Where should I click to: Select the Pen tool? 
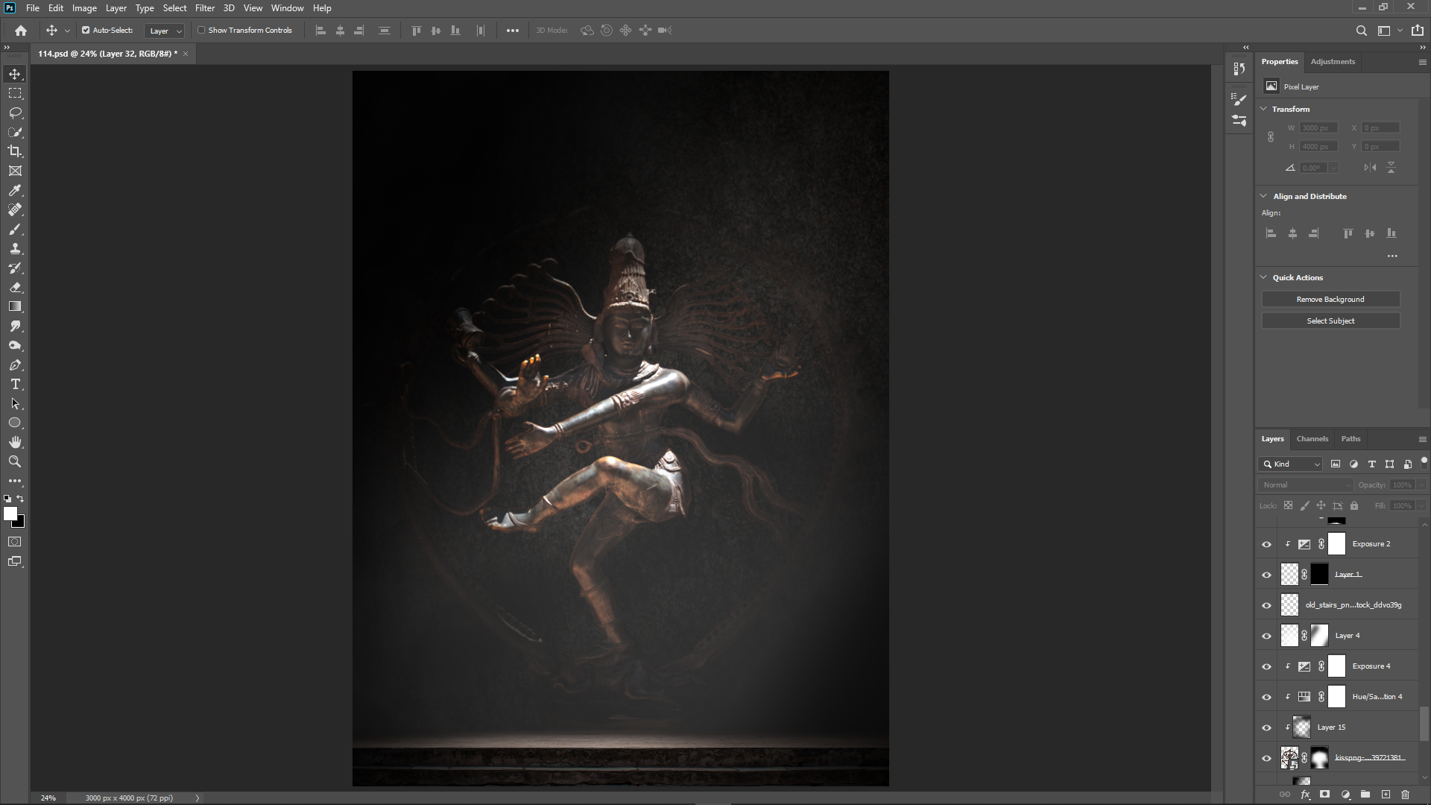point(15,364)
